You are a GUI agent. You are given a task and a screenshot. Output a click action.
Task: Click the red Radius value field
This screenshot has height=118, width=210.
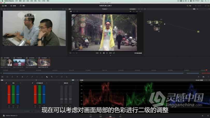(x=9, y=106)
